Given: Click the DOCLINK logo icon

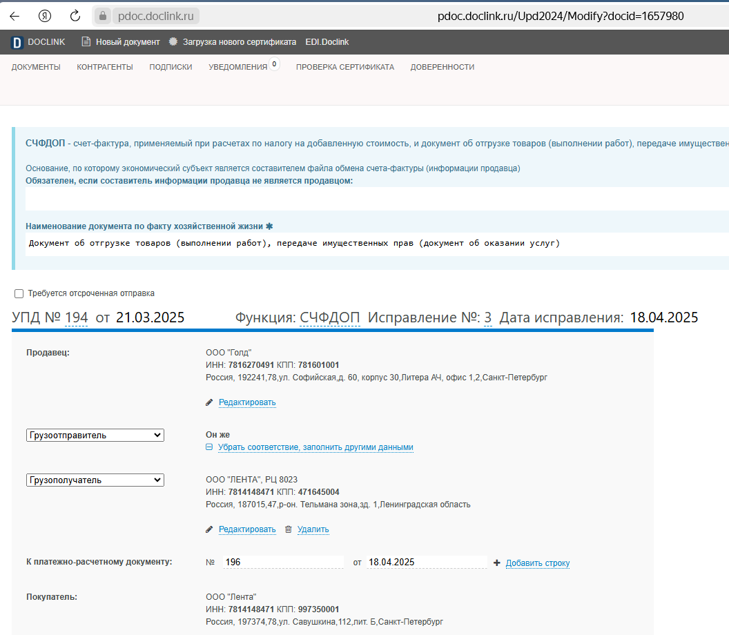Looking at the screenshot, I should (17, 42).
